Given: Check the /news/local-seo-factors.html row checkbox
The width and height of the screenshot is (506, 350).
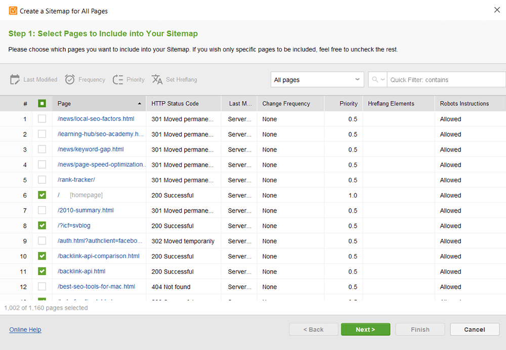Looking at the screenshot, I should tap(42, 119).
